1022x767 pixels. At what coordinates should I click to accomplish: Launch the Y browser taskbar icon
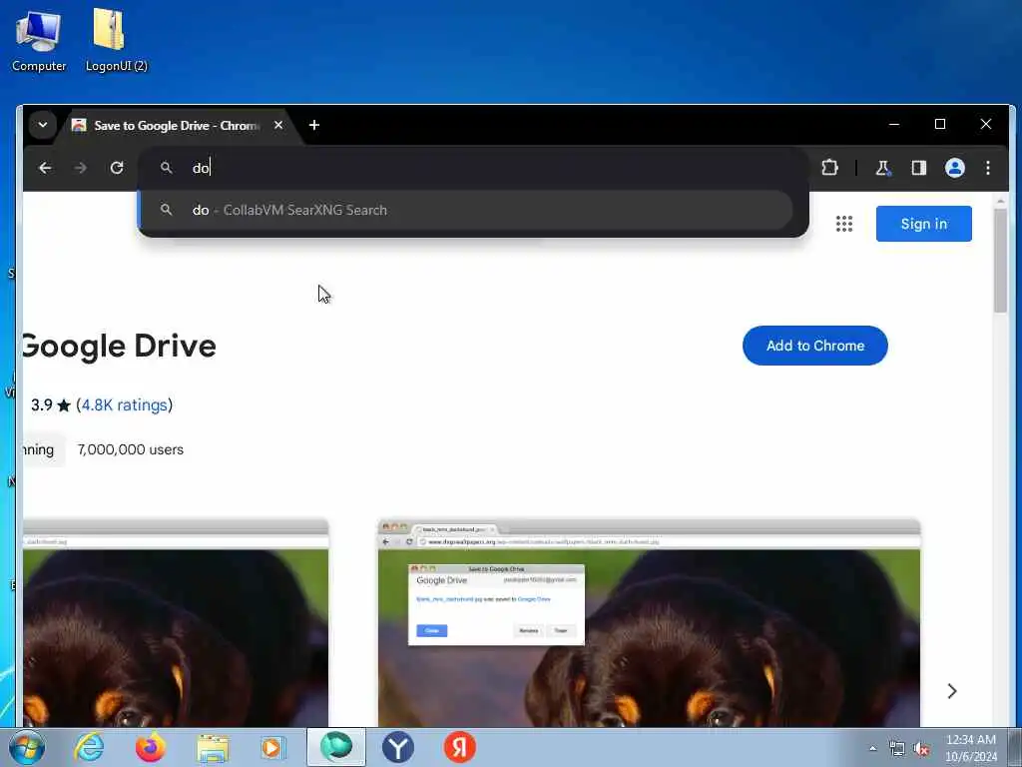point(397,747)
